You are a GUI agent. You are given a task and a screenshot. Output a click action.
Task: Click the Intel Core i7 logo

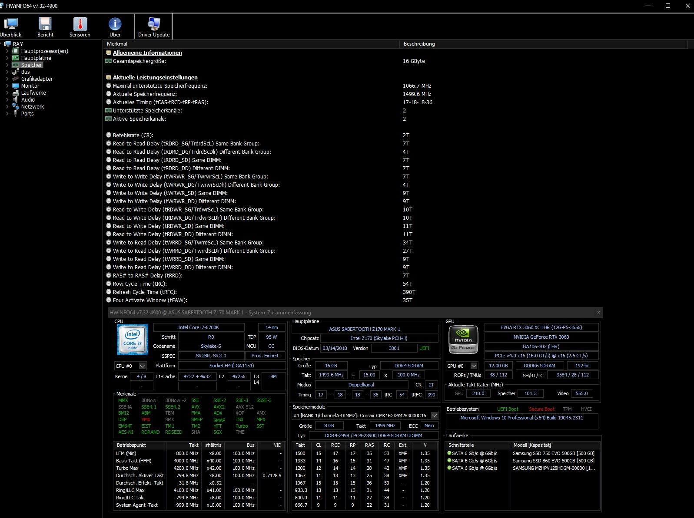click(x=133, y=340)
